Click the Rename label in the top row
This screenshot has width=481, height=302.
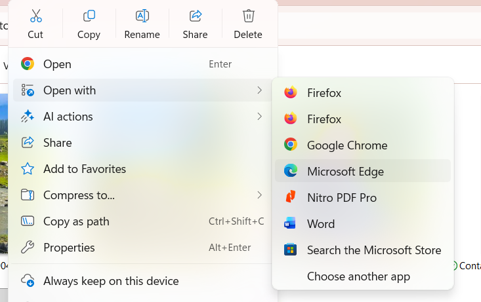point(142,35)
